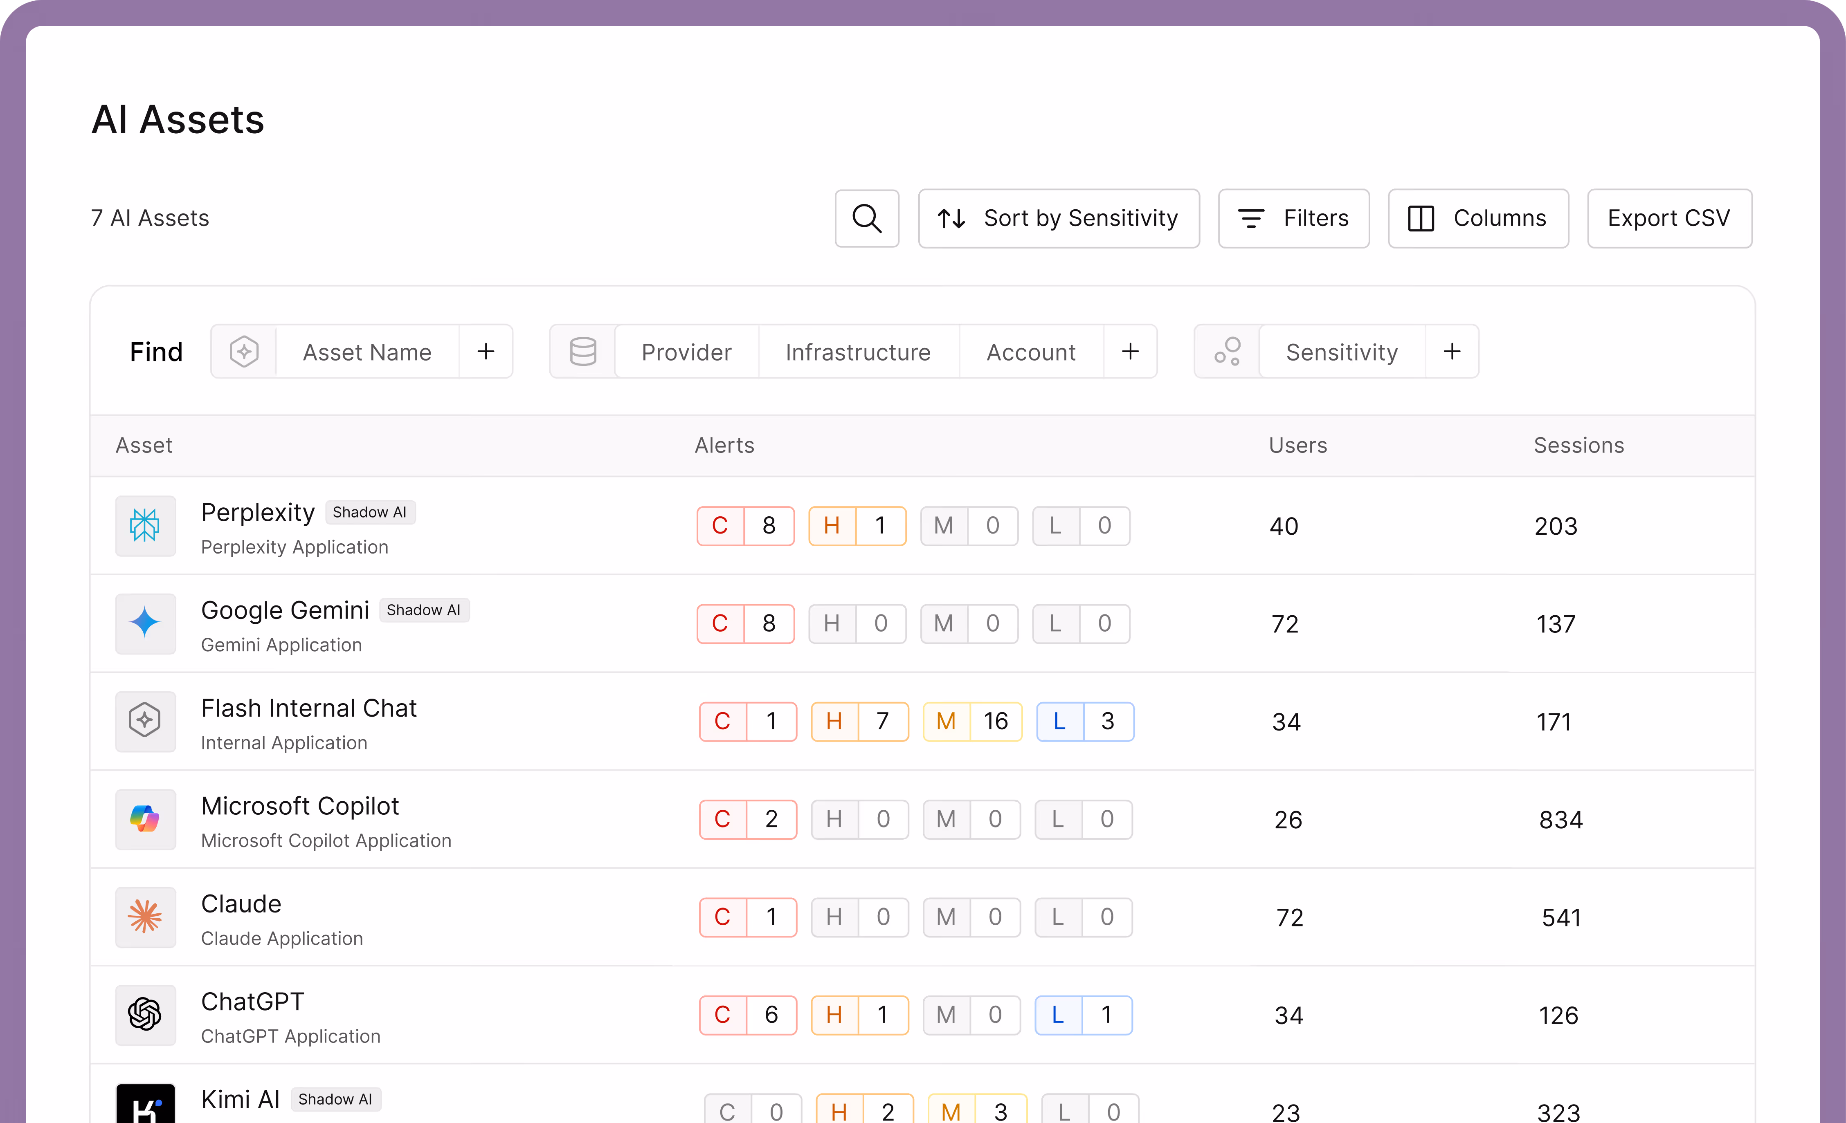
Task: Click the Flash Internal Chat icon
Action: click(145, 721)
